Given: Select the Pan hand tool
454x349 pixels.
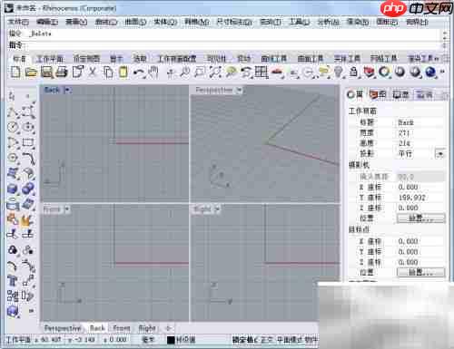Looking at the screenshot, I should pos(153,73).
